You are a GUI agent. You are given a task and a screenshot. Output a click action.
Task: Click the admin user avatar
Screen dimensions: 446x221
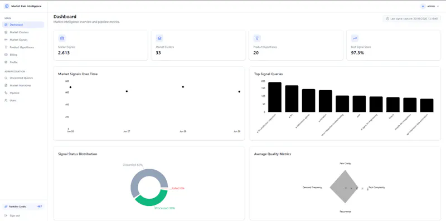point(423,6)
